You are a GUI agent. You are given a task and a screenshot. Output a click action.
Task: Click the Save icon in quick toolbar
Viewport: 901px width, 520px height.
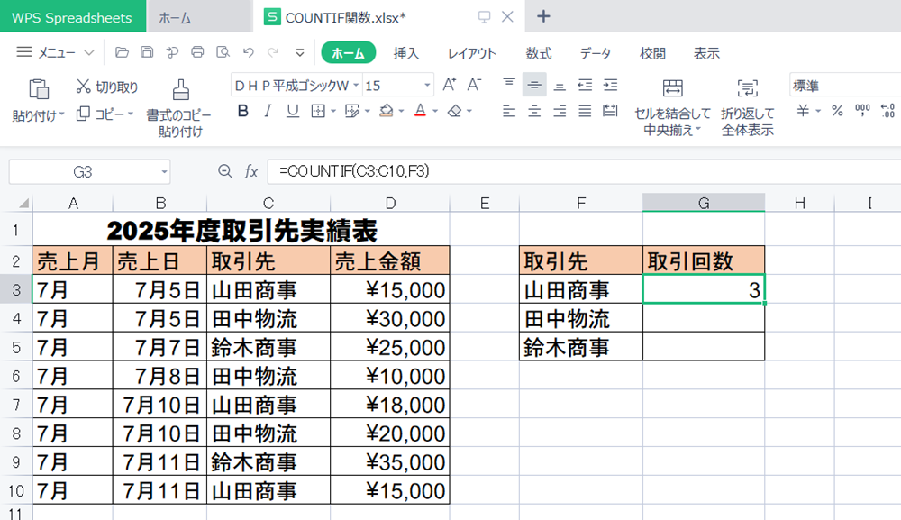[147, 53]
